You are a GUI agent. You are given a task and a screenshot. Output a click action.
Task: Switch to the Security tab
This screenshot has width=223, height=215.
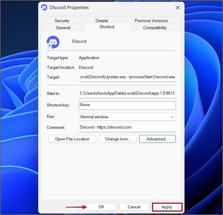coord(62,21)
